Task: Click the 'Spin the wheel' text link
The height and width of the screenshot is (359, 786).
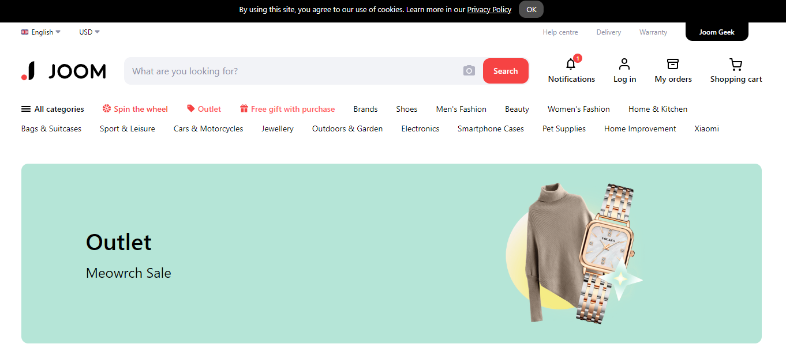Action: point(141,109)
